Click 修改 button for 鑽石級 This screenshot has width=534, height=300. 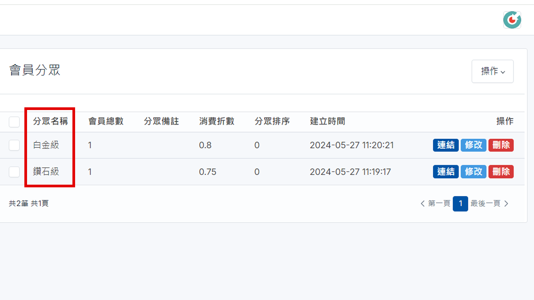pos(474,172)
